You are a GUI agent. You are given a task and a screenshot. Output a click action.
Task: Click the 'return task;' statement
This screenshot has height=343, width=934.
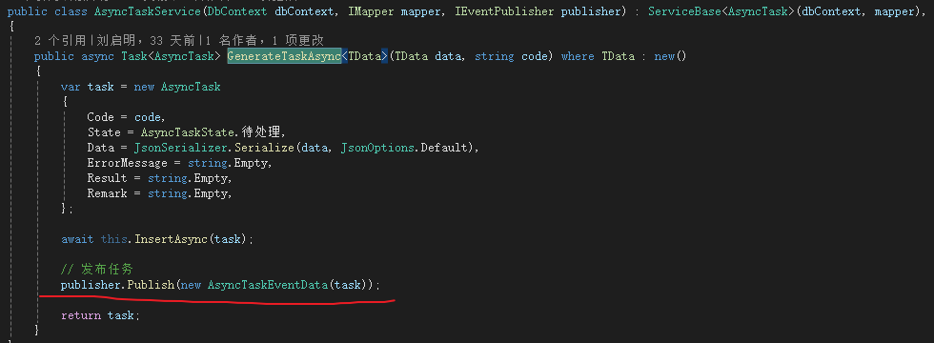click(x=101, y=315)
